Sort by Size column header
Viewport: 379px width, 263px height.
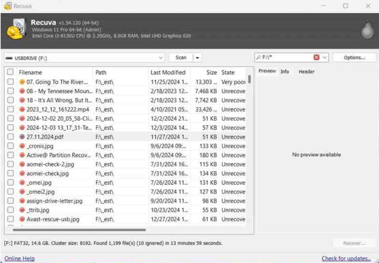click(x=212, y=72)
